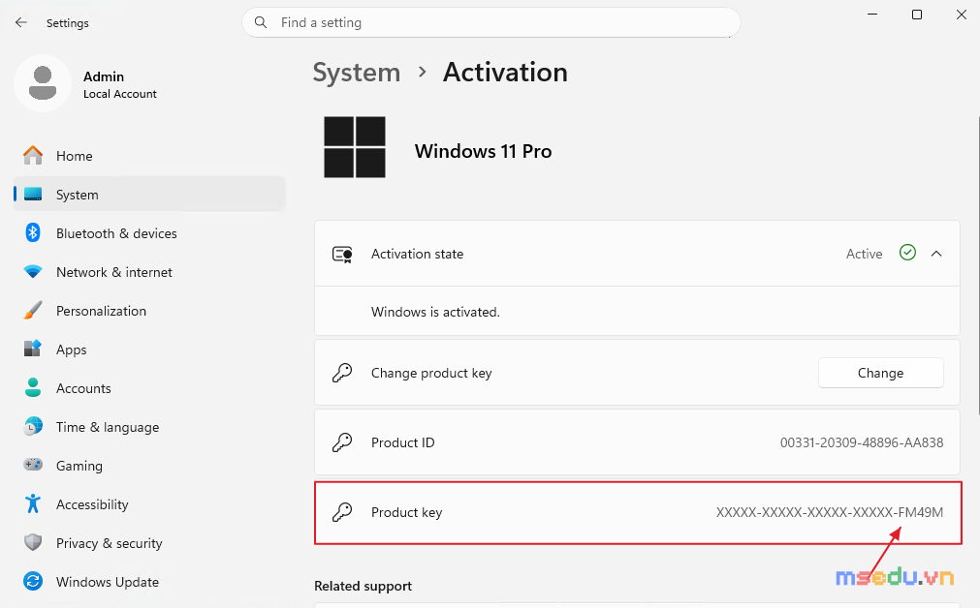Open the Apps sidebar icon
Image resolution: width=980 pixels, height=608 pixels.
(33, 349)
